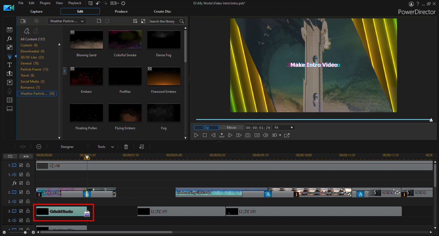Open the 3D mode dropdown arrow
This screenshot has height=236, width=439.
tap(280, 135)
